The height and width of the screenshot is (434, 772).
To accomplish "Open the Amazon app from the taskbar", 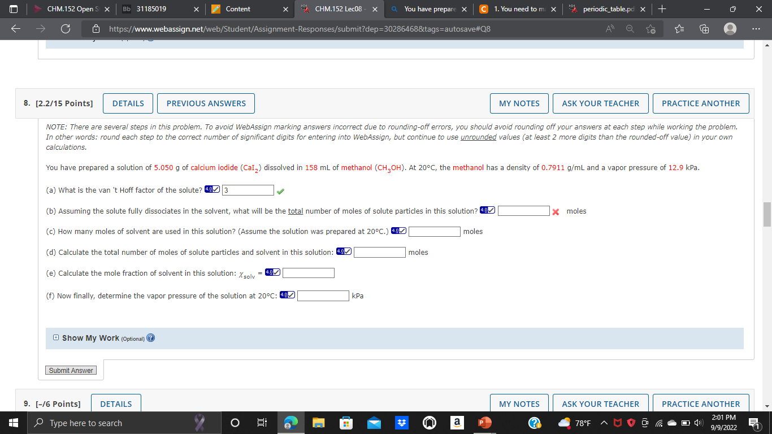I will click(457, 423).
